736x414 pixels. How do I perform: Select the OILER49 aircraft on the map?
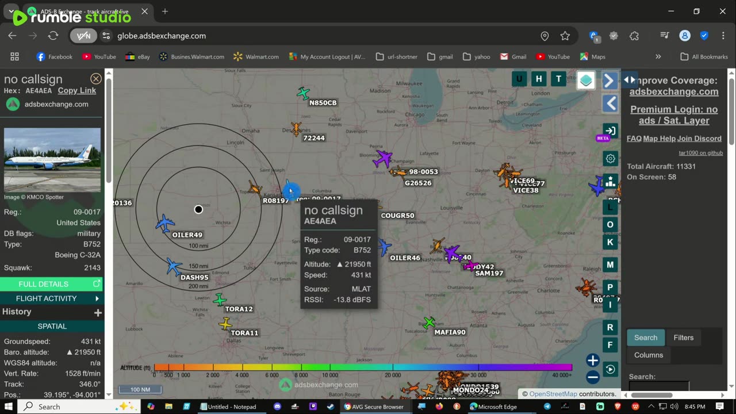(x=165, y=223)
